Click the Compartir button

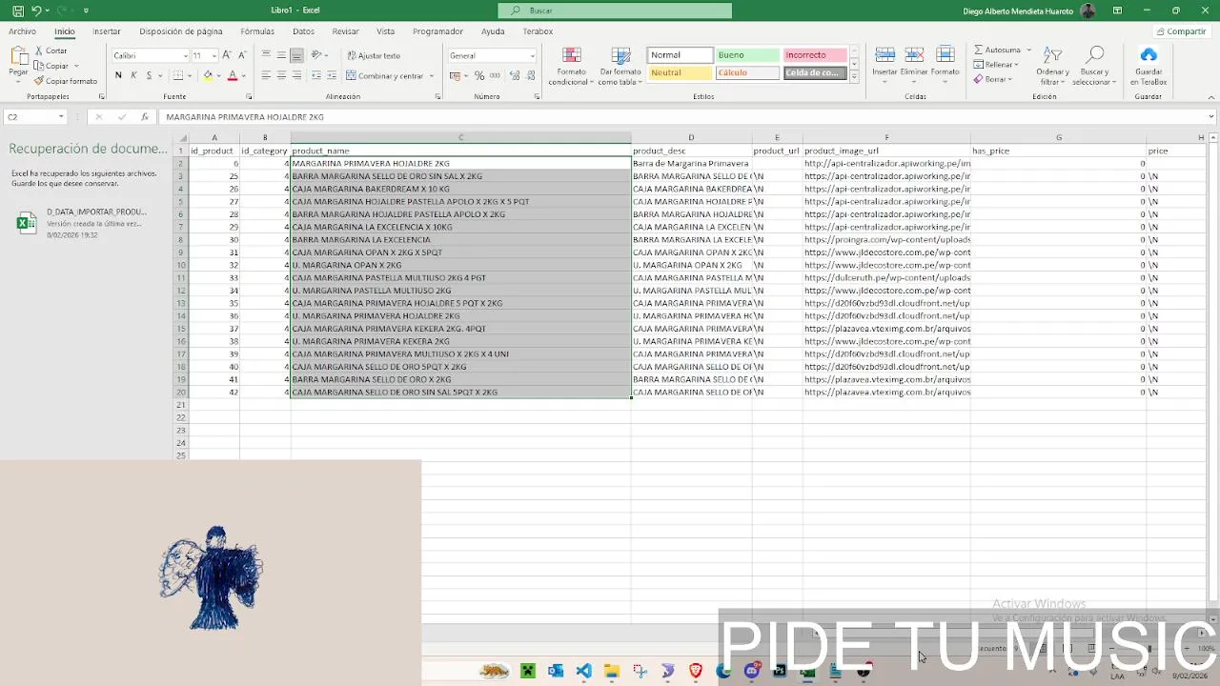click(1181, 31)
